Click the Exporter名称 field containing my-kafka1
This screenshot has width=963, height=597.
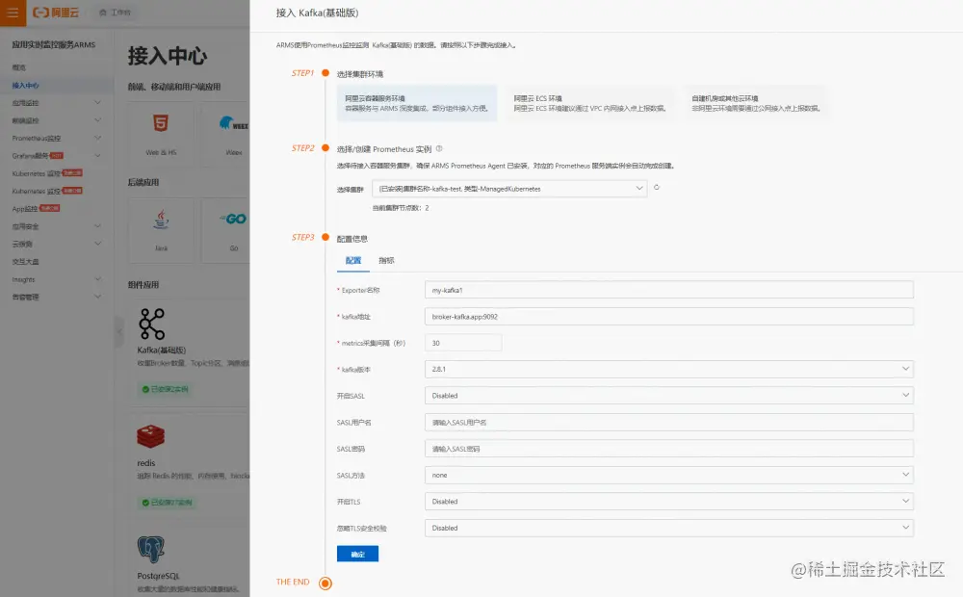pyautogui.click(x=669, y=290)
